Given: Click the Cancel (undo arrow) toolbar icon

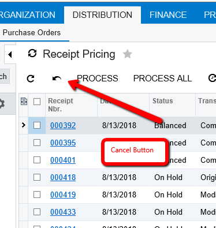Looking at the screenshot, I should point(57,79).
